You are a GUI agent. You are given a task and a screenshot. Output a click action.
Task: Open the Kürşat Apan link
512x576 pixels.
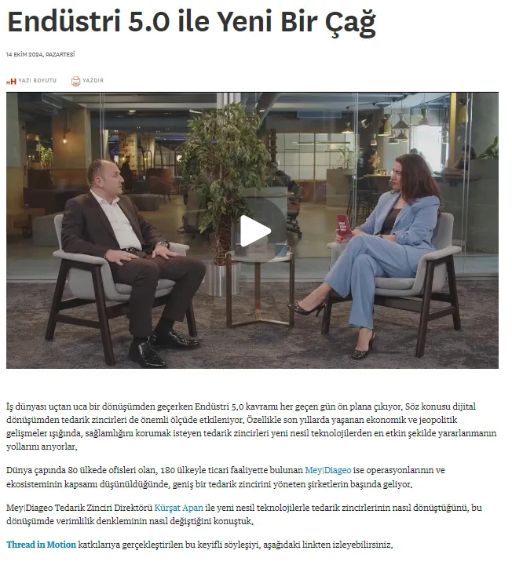pos(178,508)
